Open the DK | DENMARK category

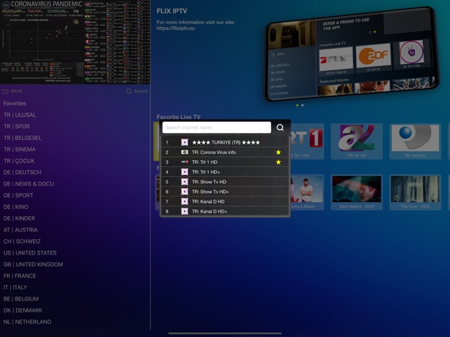23,310
